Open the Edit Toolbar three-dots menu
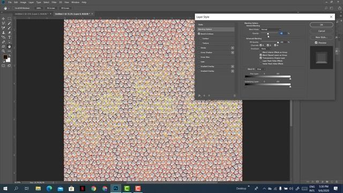Screen dimensions: 343x193 coord(9,51)
